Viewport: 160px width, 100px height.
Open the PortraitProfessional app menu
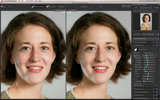[x=10, y=1]
